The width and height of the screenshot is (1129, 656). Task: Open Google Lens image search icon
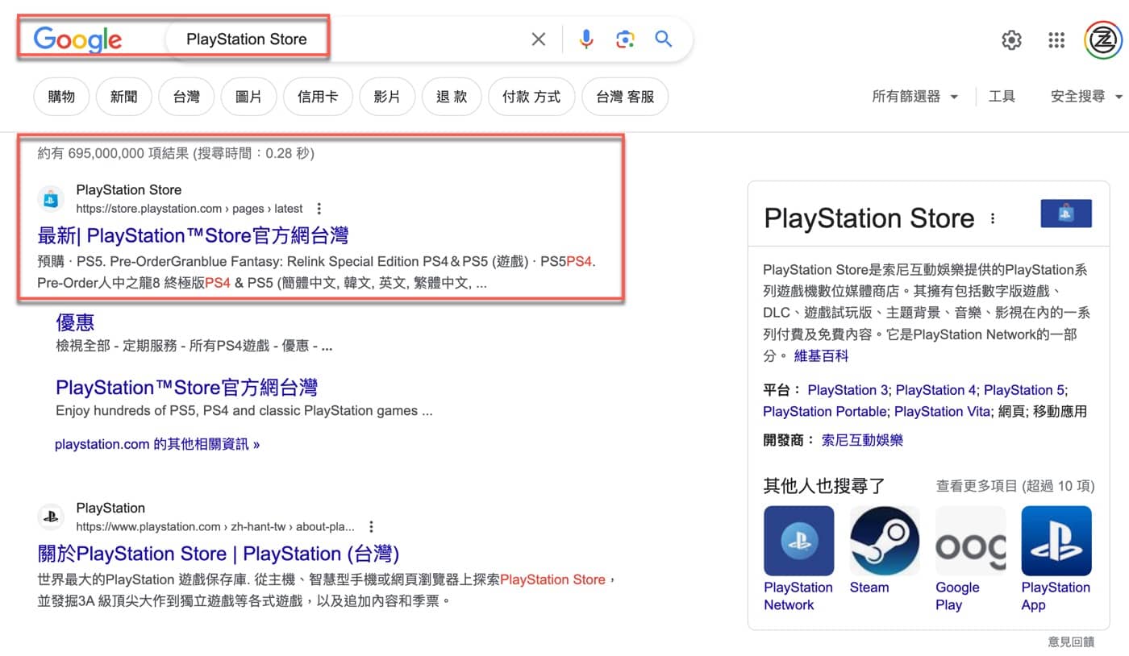coord(625,39)
